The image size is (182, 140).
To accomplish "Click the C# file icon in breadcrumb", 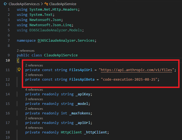I will [5, 4].
